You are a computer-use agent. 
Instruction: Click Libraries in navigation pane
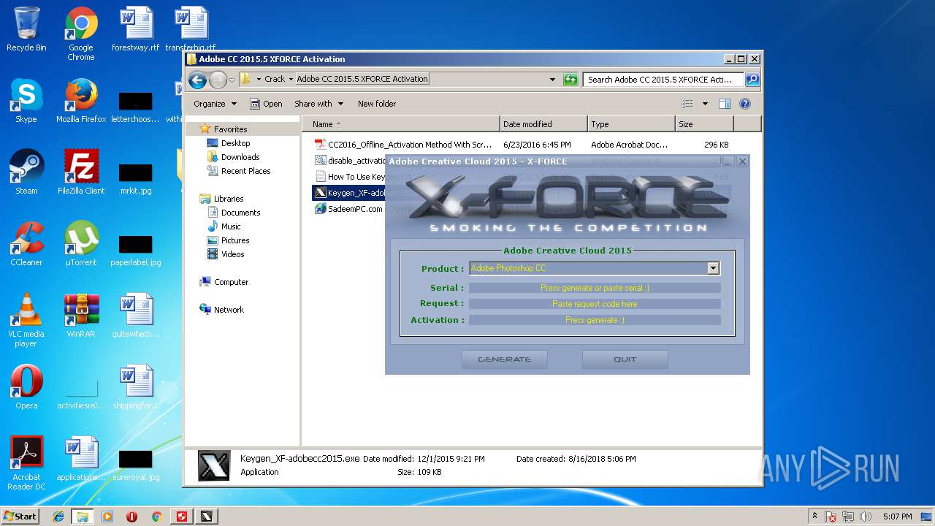coord(229,199)
